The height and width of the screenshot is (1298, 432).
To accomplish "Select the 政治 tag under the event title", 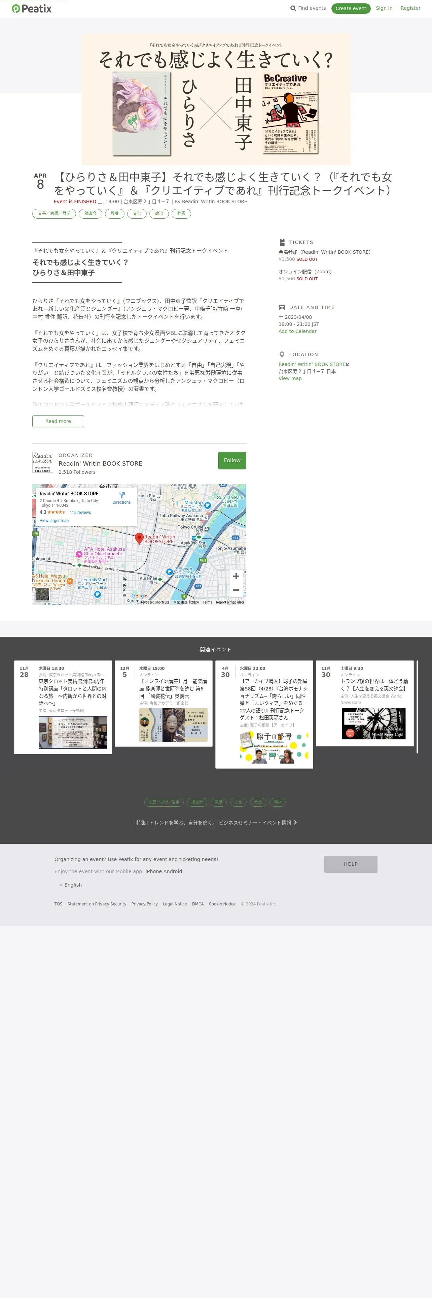I will (159, 214).
